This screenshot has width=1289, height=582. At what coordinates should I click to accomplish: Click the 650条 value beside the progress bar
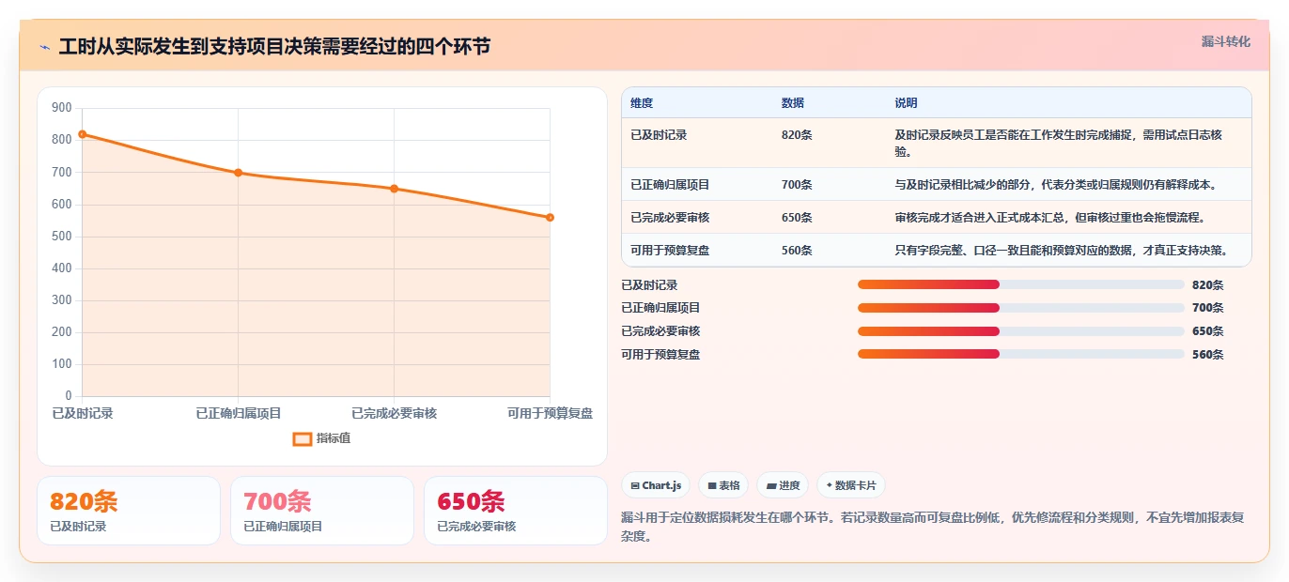coord(1207,331)
